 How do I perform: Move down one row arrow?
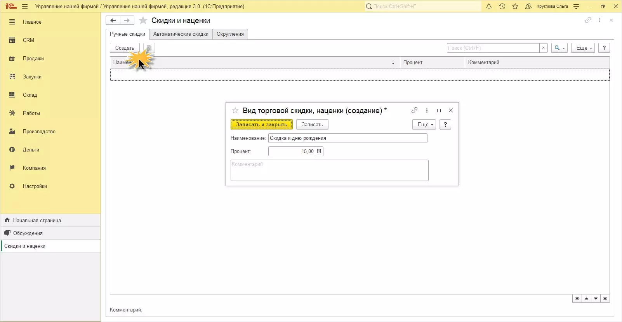[596, 298]
